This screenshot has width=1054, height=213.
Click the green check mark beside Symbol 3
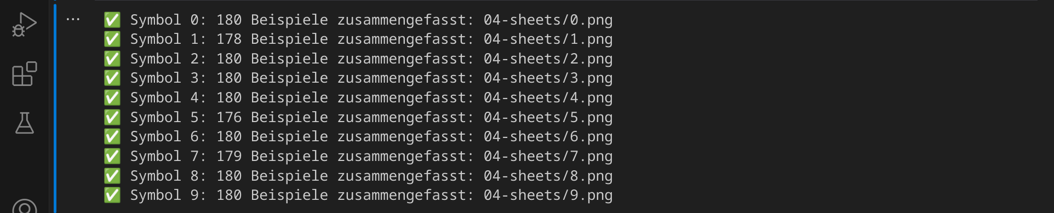112,78
